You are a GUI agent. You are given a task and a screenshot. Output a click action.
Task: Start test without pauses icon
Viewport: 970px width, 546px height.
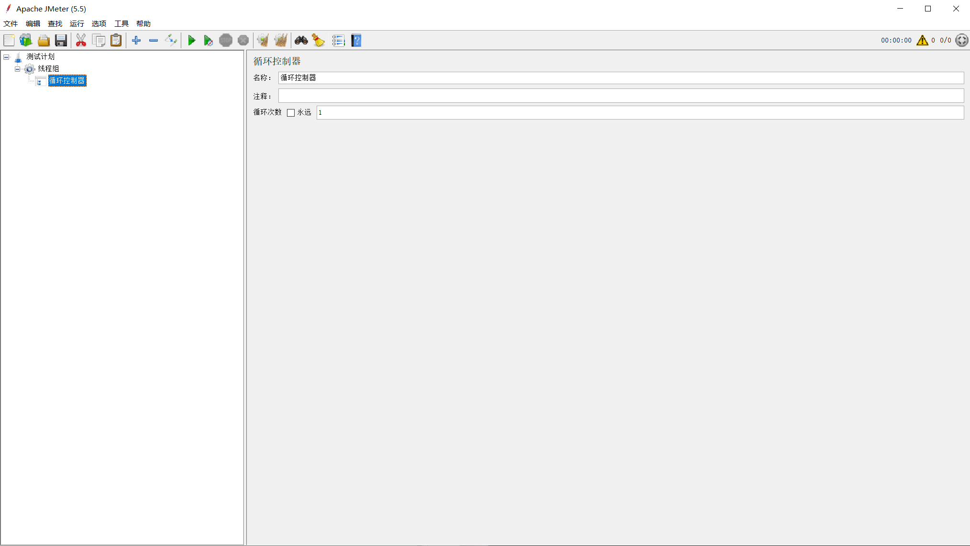(208, 41)
